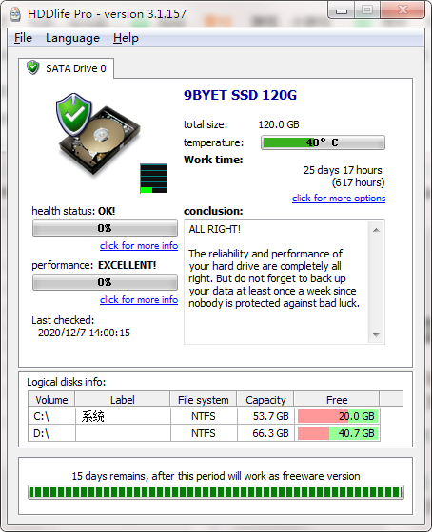Click conclusion box scroll down arrow
The image size is (432, 532).
click(x=376, y=335)
